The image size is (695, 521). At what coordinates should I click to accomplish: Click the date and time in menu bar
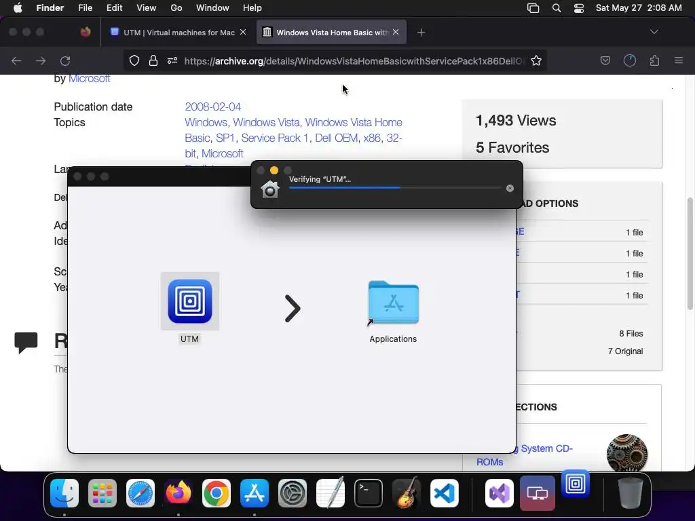(x=639, y=8)
